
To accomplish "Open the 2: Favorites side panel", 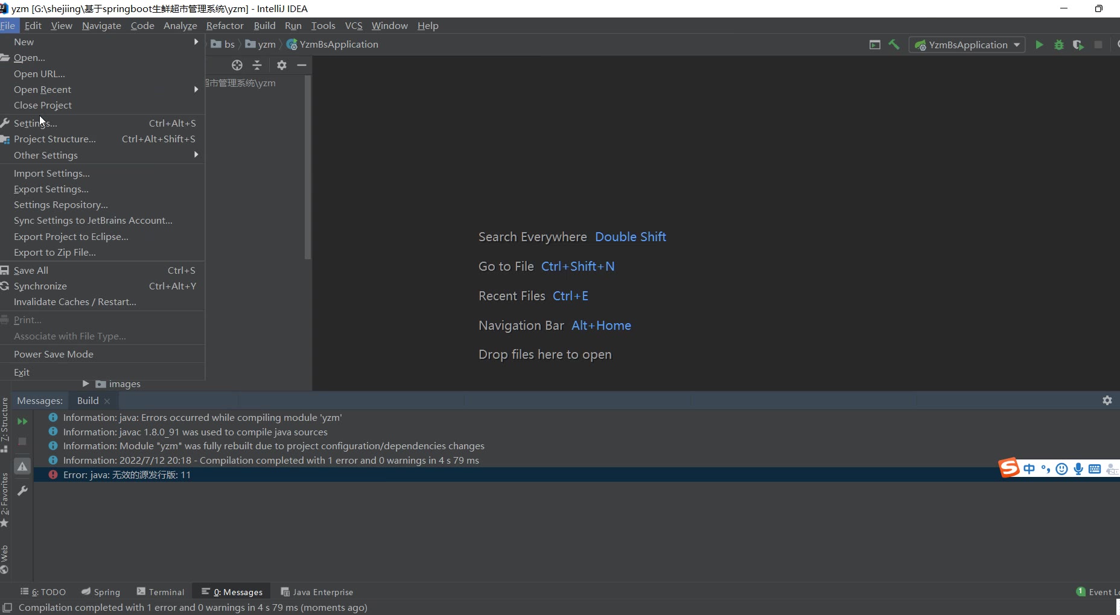I will [5, 499].
